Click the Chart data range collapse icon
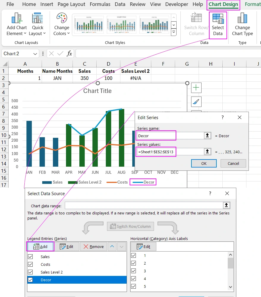 227,206
